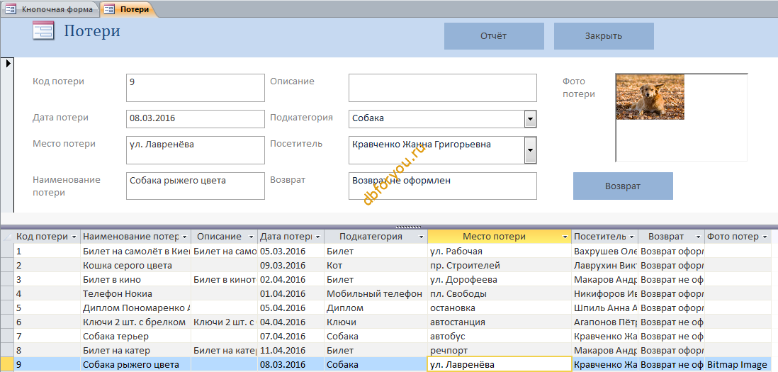Open filter arrow of Код потери column
Screen dimensions: 778x372
point(74,237)
